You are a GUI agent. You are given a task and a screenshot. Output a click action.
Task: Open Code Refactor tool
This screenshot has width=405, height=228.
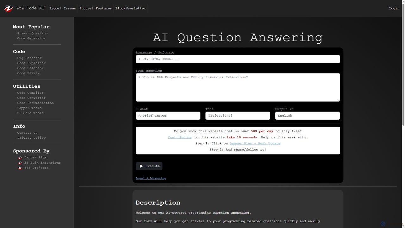(30, 68)
